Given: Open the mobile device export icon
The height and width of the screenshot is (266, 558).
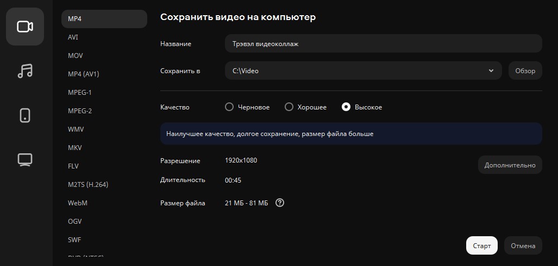Looking at the screenshot, I should pyautogui.click(x=25, y=115).
